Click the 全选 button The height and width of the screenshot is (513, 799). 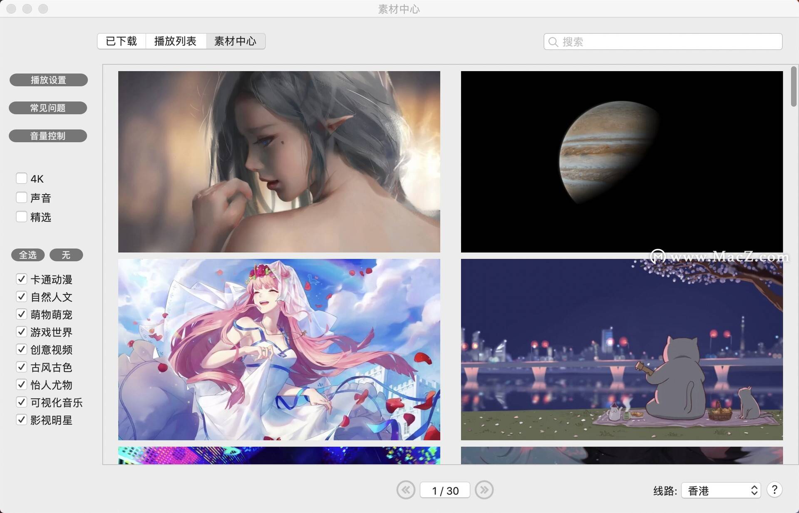coord(28,255)
